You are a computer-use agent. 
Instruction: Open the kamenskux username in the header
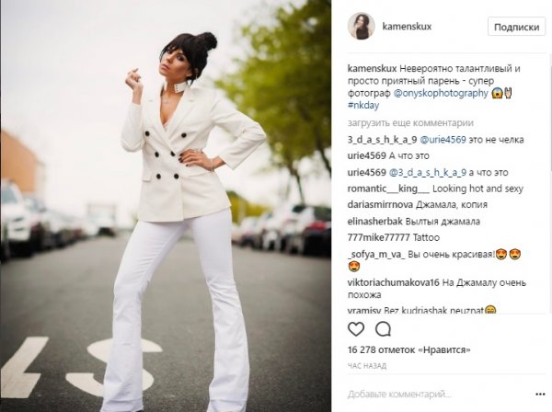(x=407, y=27)
